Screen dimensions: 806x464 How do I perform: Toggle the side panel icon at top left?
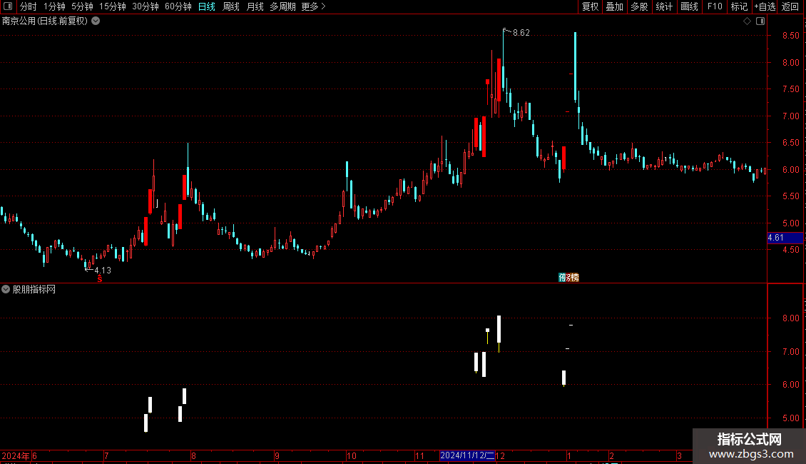tap(8, 6)
